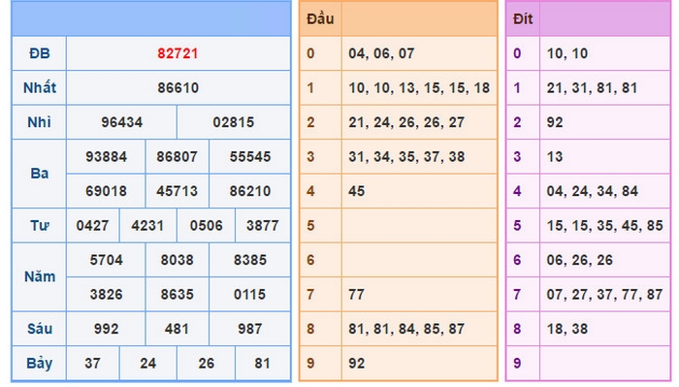Click the Bảy prize number 81
679x387 pixels.
[x=263, y=363]
